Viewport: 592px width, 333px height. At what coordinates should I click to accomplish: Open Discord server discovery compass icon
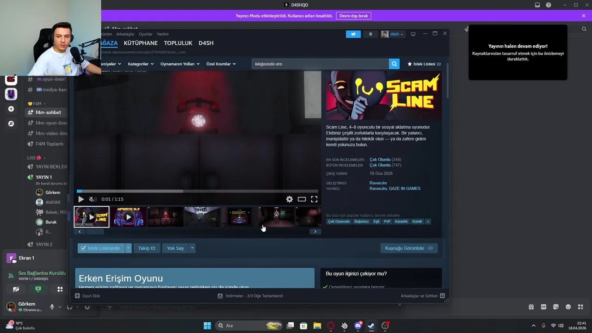tap(11, 124)
